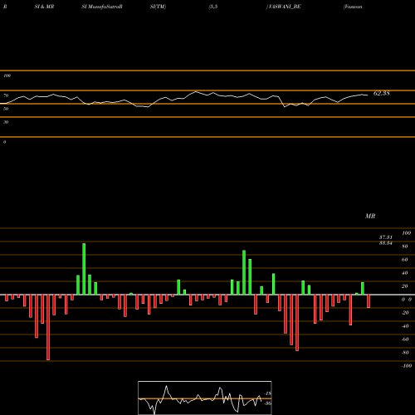Click the 80 label on MR axis
The width and height of the screenshot is (415, 415).
(x=405, y=247)
